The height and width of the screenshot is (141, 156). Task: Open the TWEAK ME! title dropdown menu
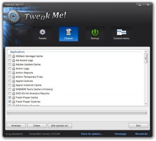point(14,5)
